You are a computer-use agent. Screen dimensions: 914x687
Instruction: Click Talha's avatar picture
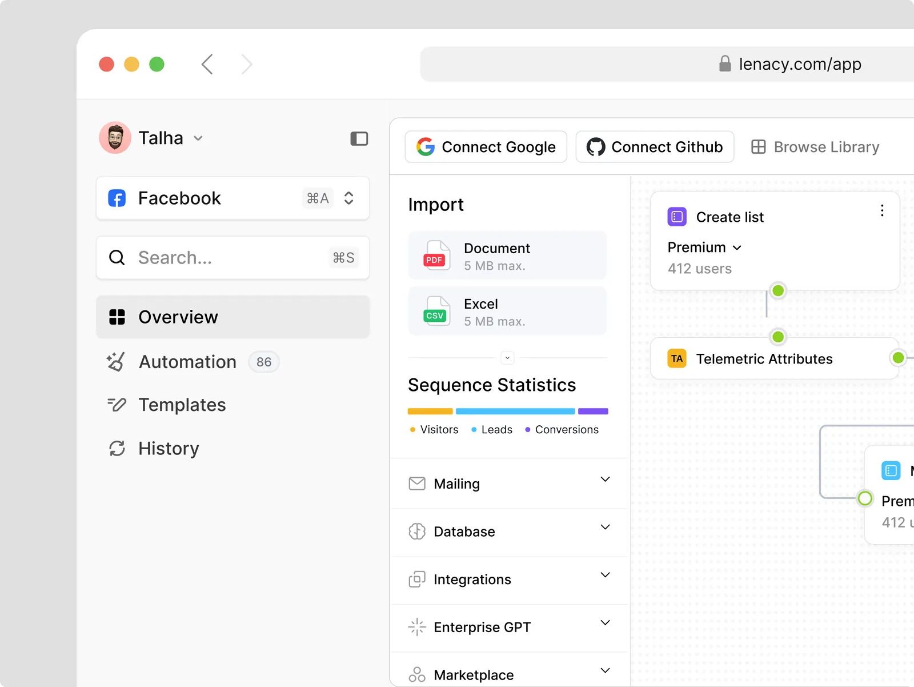pyautogui.click(x=115, y=138)
